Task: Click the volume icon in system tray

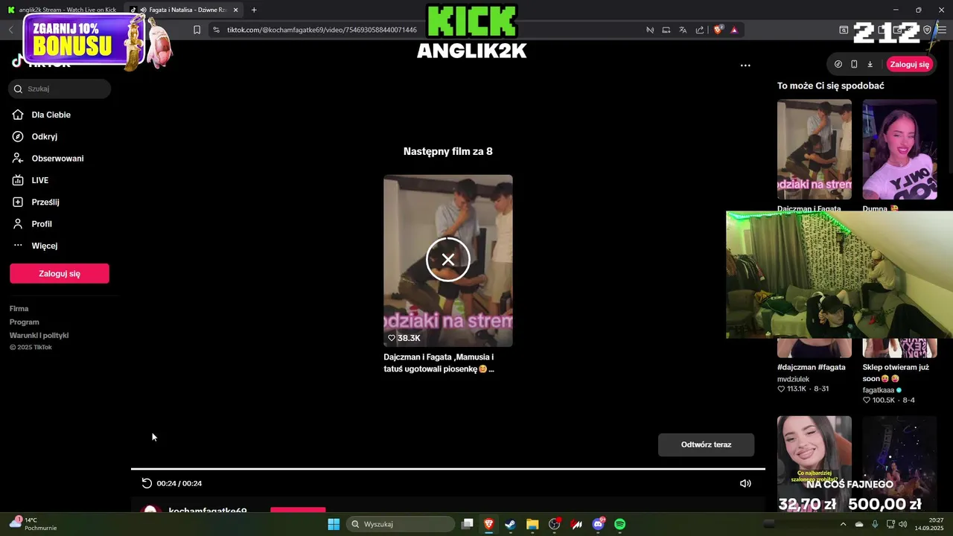Action: [903, 524]
